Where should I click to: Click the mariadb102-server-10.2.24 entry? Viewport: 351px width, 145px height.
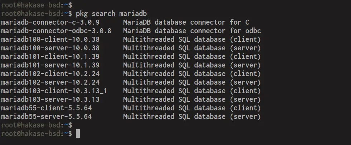click(x=50, y=82)
